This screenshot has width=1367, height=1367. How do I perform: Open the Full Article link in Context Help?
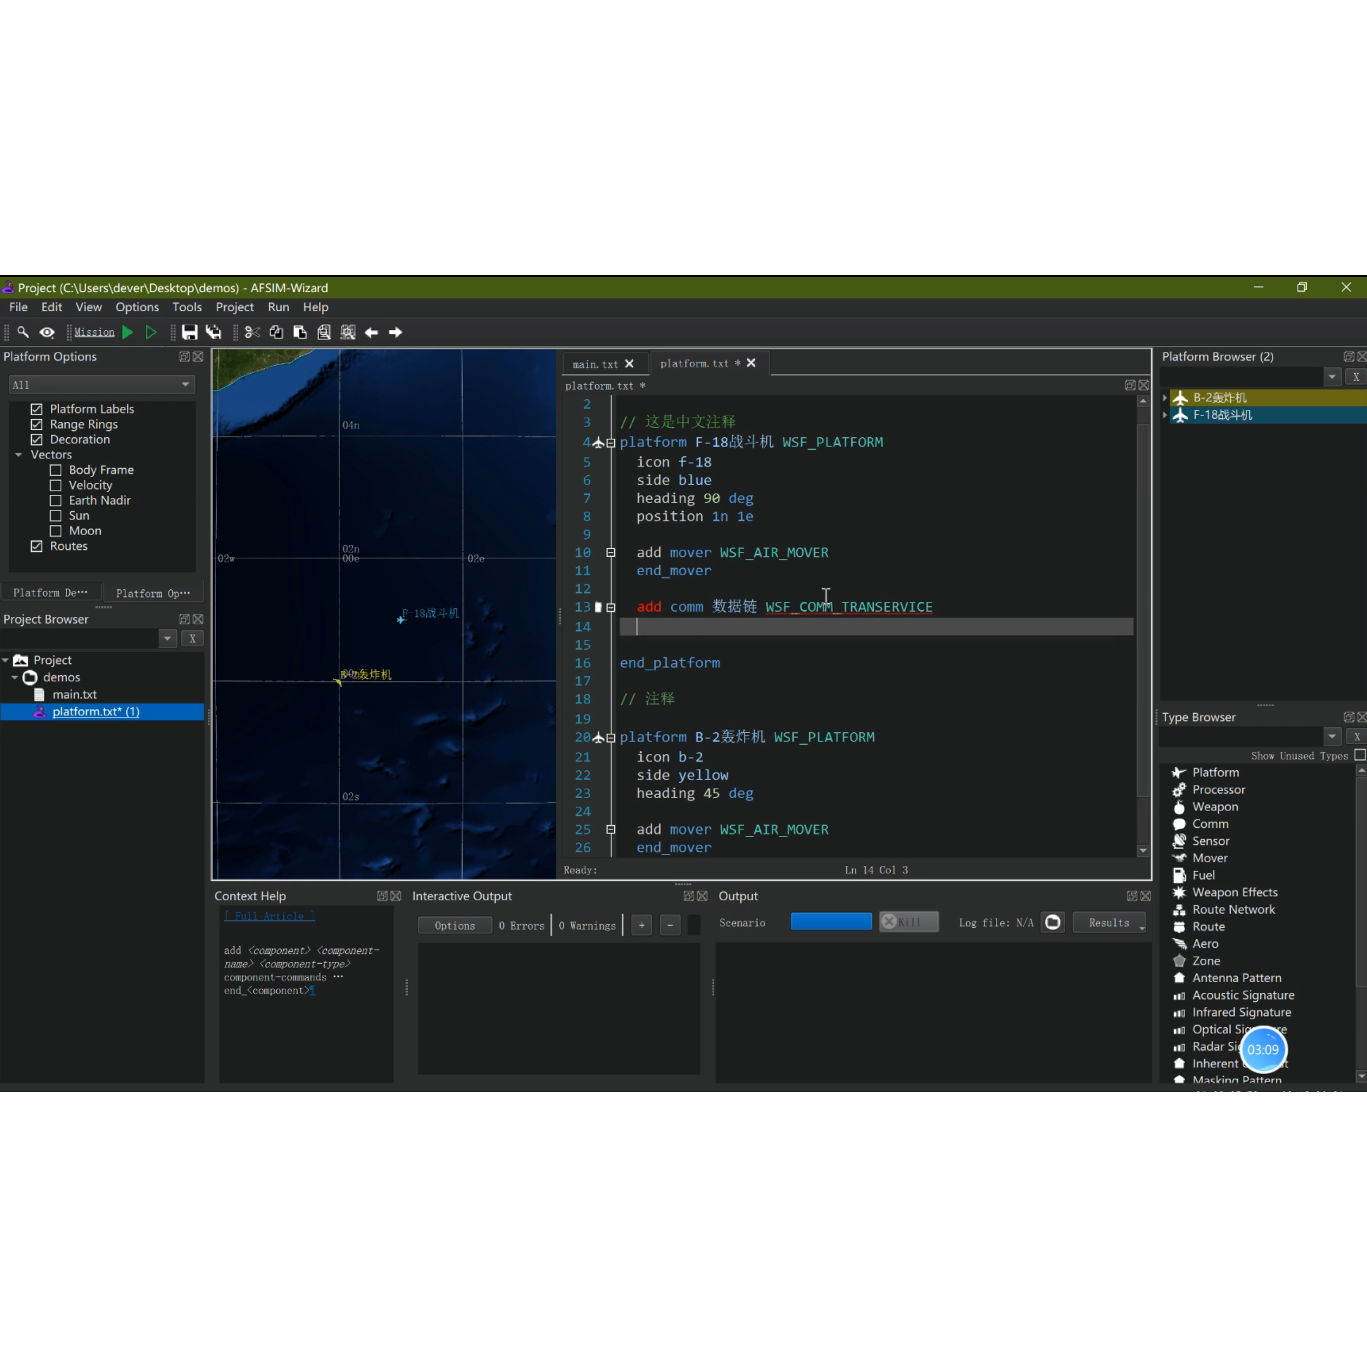[269, 916]
